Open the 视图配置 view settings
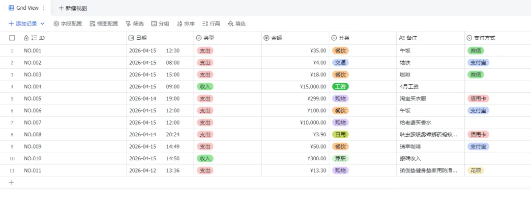The height and width of the screenshot is (197, 531). click(104, 24)
